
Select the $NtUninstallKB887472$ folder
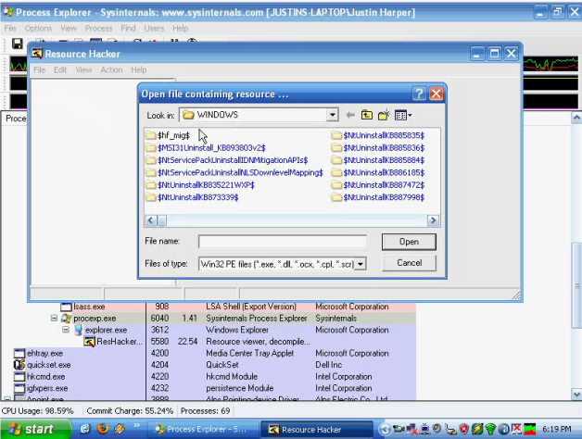pos(378,185)
